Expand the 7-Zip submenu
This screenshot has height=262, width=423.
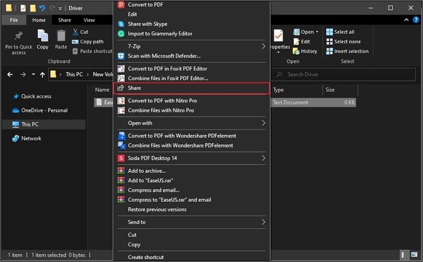pyautogui.click(x=263, y=46)
